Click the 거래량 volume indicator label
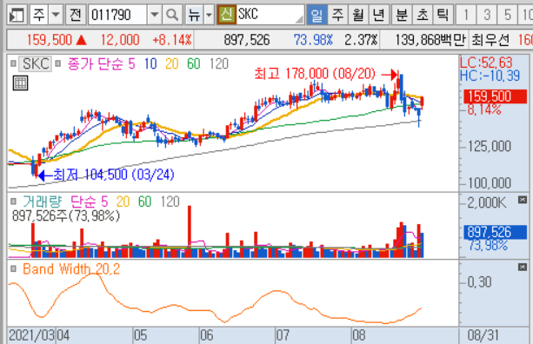The height and width of the screenshot is (344, 533). (x=43, y=202)
